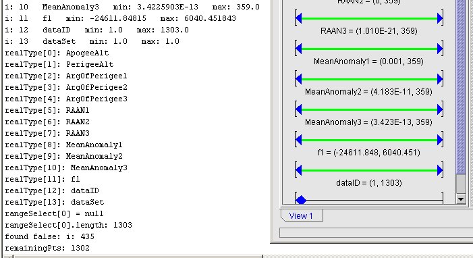The image size is (473, 258).
Task: Click the right blue arrow of the f1 slider
Action: point(440,140)
